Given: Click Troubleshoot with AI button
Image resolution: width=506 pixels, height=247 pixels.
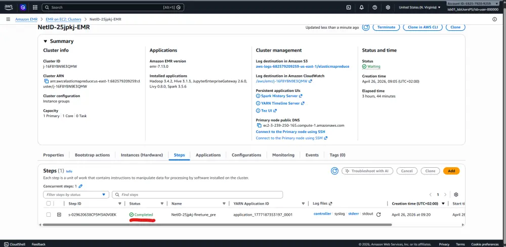Looking at the screenshot, I should click(x=367, y=171).
